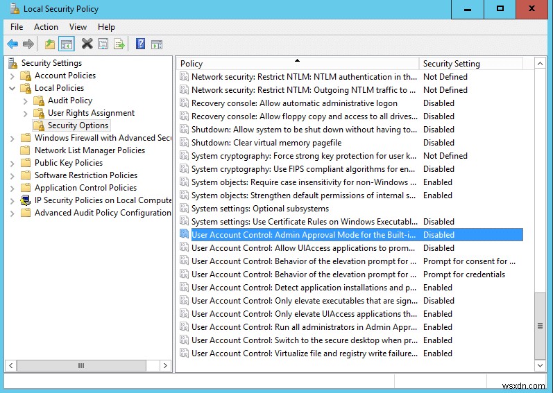Screen dimensions: 553x393
Task: Select the Security Options tree item
Action: coord(78,125)
